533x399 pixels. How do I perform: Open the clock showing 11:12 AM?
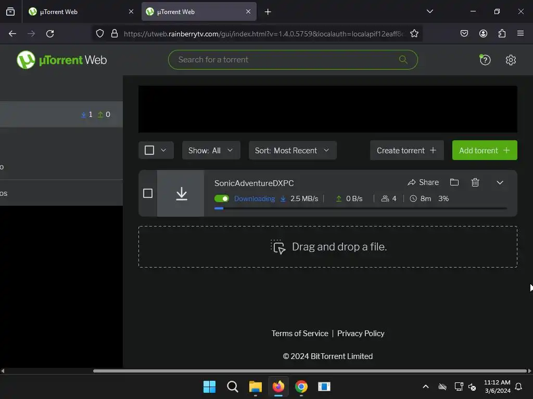pos(497,387)
